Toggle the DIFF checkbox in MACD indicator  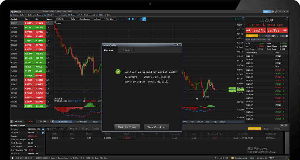(x=69, y=101)
